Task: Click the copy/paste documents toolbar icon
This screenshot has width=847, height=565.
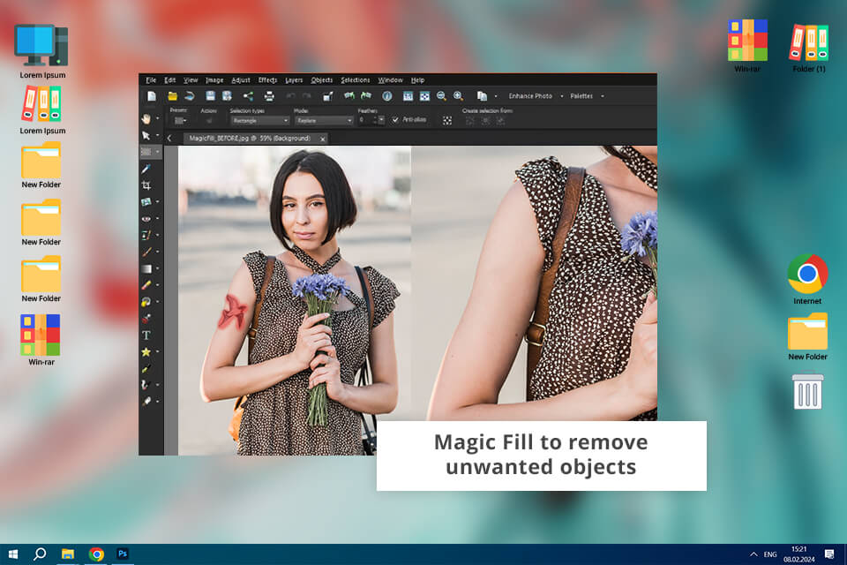Action: tap(482, 96)
